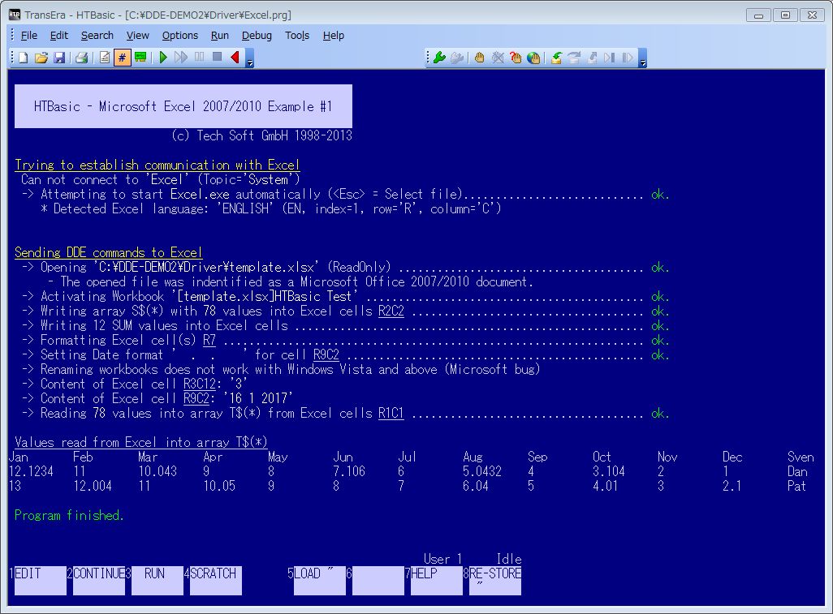Maximize the HTBasic window
Screen dimensions: 833x614
(x=785, y=15)
